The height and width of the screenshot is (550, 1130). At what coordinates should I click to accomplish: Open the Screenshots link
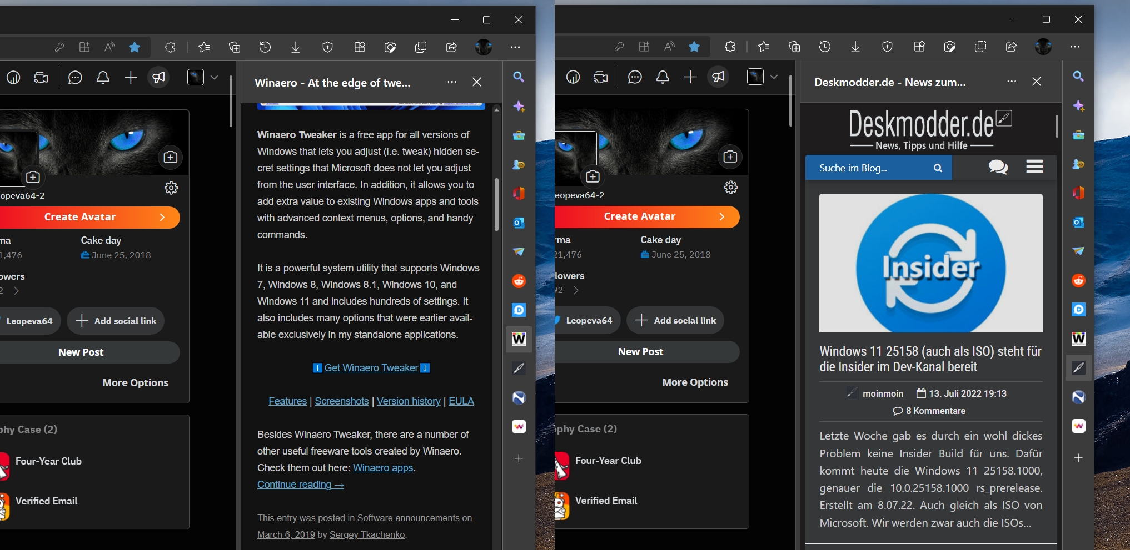pos(342,401)
